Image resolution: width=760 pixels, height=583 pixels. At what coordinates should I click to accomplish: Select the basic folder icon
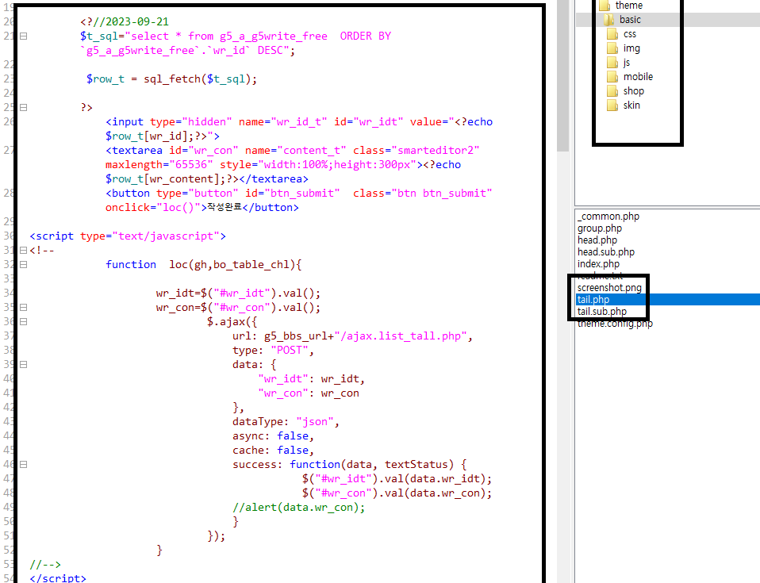point(608,20)
